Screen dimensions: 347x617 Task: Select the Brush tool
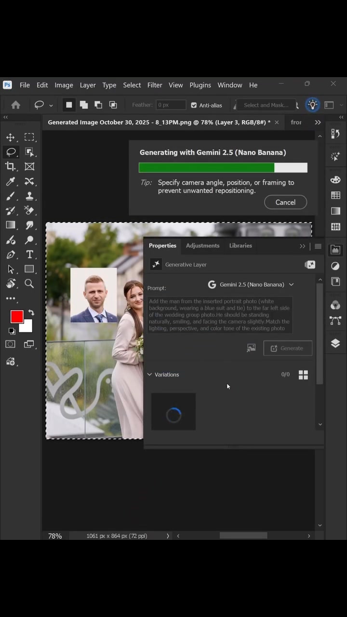tap(10, 196)
